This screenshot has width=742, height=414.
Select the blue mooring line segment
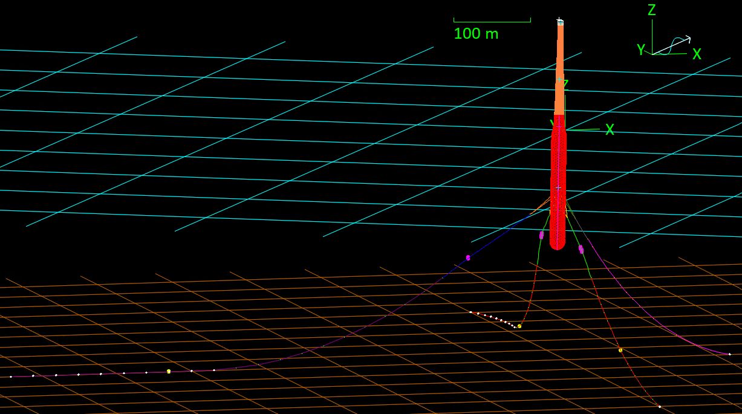point(502,236)
